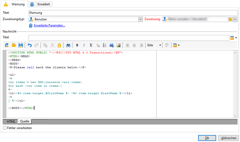Screen dimensions: 240x142
Task: Click into the Nachricht Titel input field
Action: (x=129, y=38)
